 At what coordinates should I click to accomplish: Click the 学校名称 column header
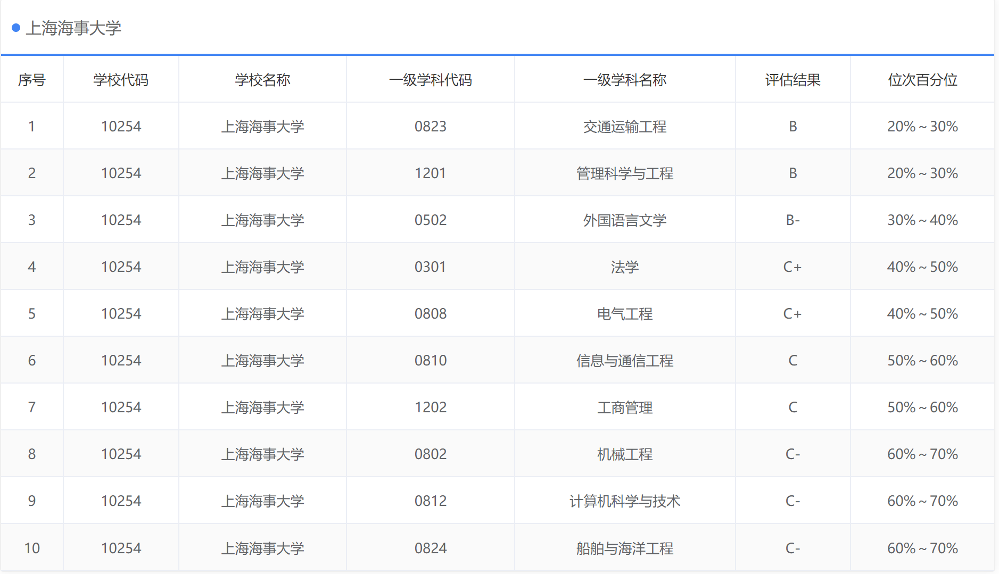pos(262,80)
